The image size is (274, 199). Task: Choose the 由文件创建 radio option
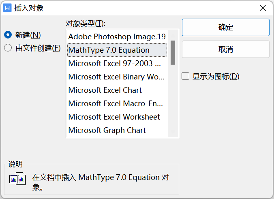(x=8, y=48)
